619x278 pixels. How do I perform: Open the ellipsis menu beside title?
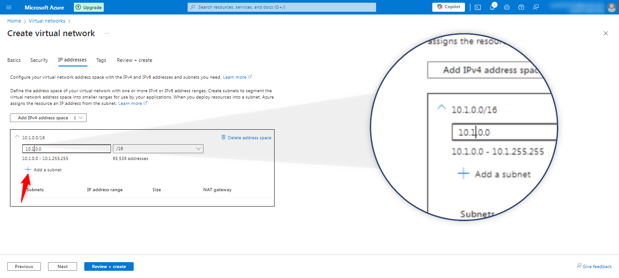[107, 33]
